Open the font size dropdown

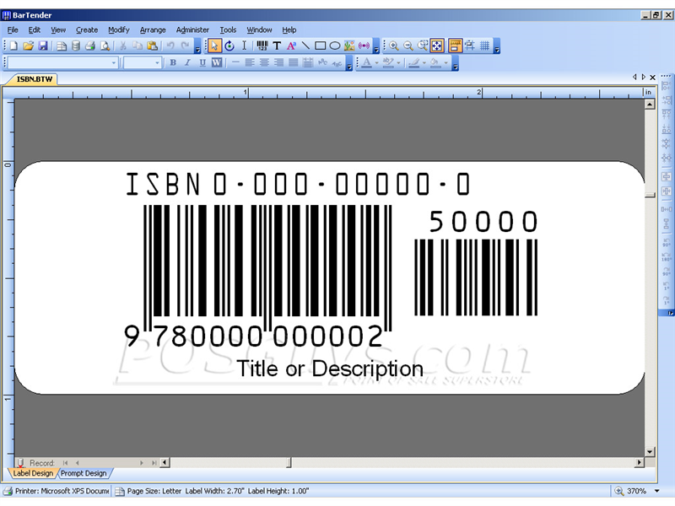[x=157, y=62]
